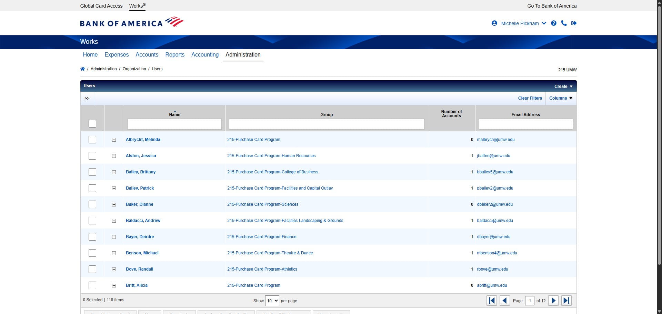Click the Clear Filters link
Screen dimensions: 662x314
tap(530, 98)
